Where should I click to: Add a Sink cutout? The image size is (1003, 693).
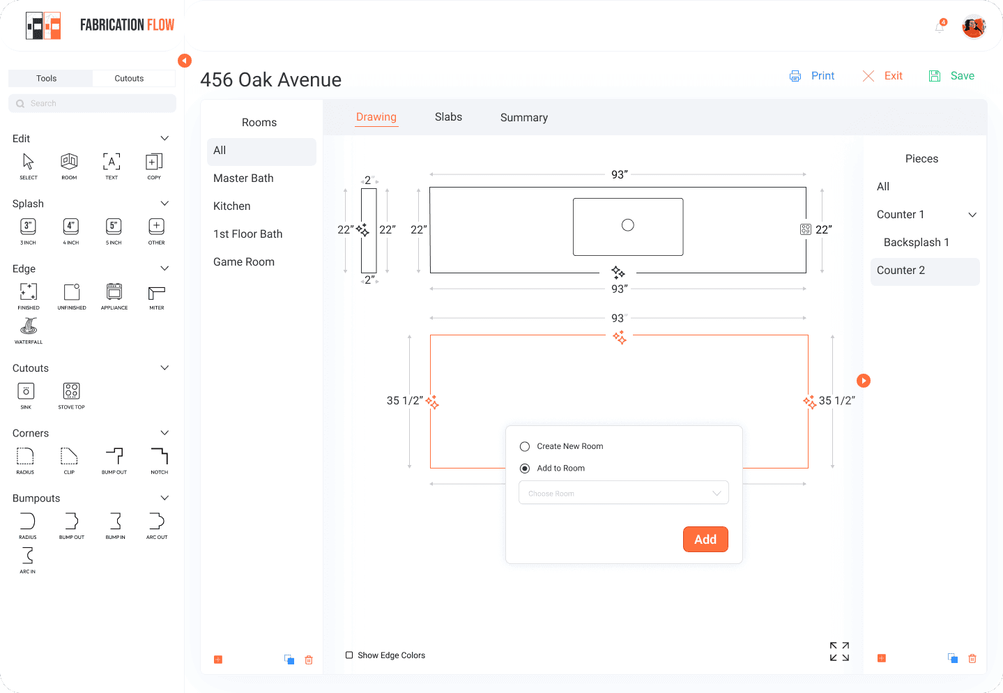coord(26,395)
